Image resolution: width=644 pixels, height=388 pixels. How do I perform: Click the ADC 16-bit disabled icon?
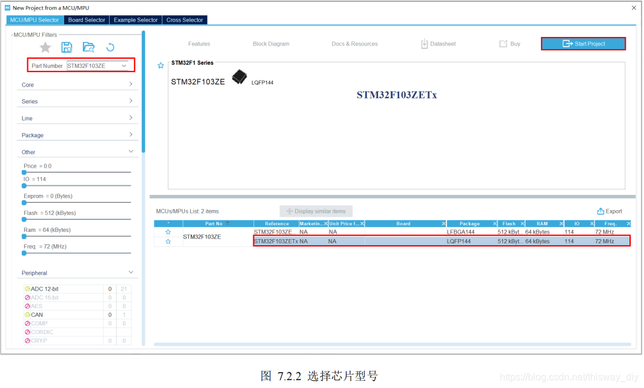tap(27, 298)
